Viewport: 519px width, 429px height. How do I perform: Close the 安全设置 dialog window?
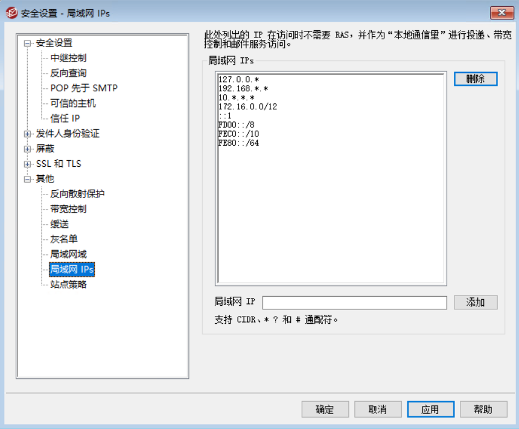pyautogui.click(x=501, y=13)
